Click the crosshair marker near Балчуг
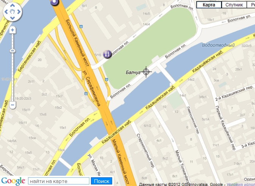This screenshot has width=255, height=186. click(x=146, y=72)
